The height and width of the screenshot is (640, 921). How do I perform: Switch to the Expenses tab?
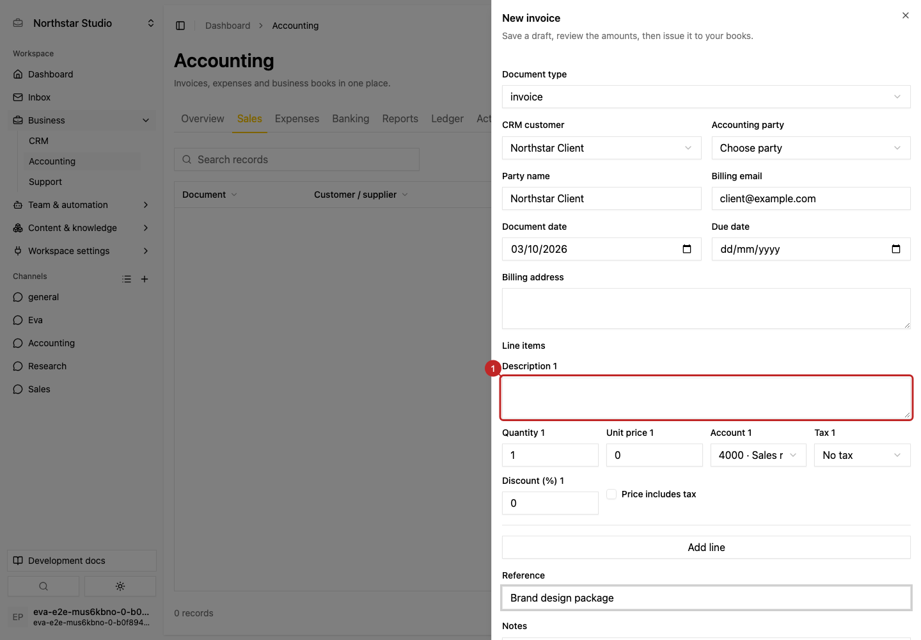coord(297,119)
